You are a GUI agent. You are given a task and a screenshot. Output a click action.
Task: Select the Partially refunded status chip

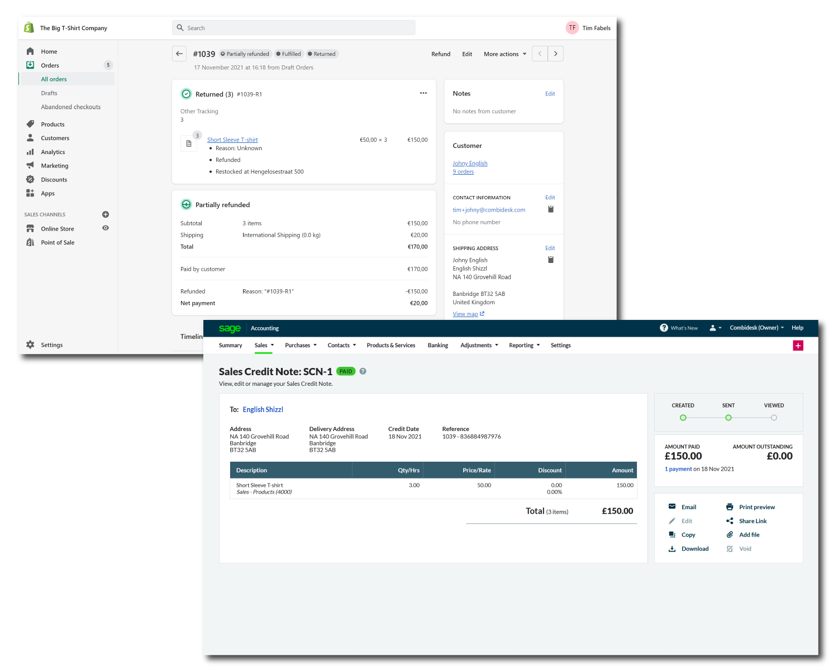245,54
